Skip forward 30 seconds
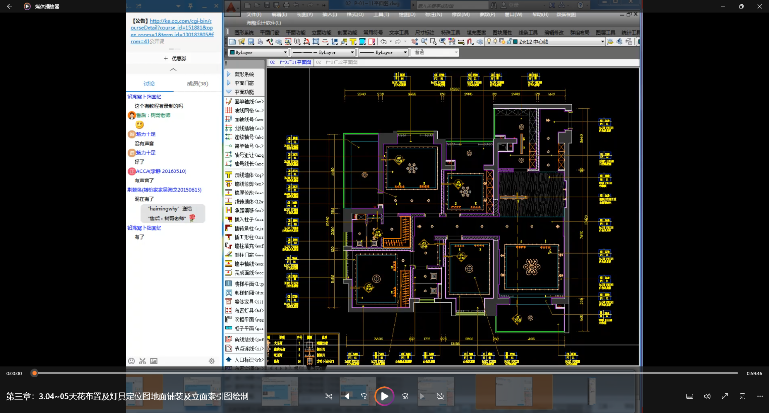Viewport: 769px width, 413px height. point(405,396)
